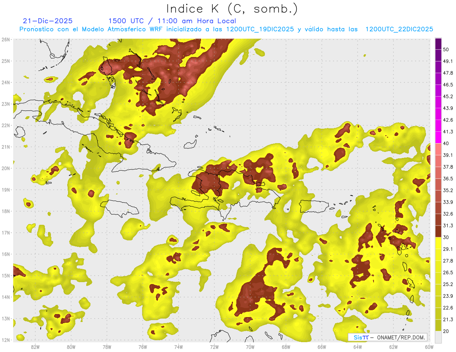Click the legend value '27.8'
Screen dimensions: 456x352
(448, 261)
